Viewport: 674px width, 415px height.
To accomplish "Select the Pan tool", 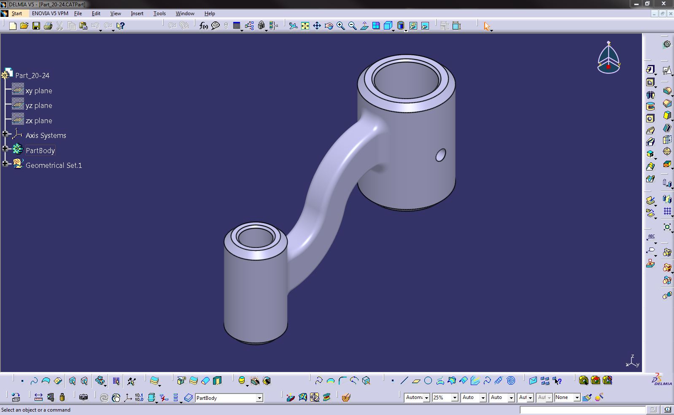I will pos(317,26).
